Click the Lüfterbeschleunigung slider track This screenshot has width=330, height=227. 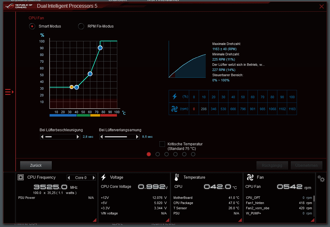point(60,137)
